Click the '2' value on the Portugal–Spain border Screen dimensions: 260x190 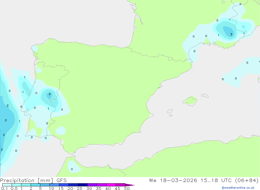click(50, 94)
